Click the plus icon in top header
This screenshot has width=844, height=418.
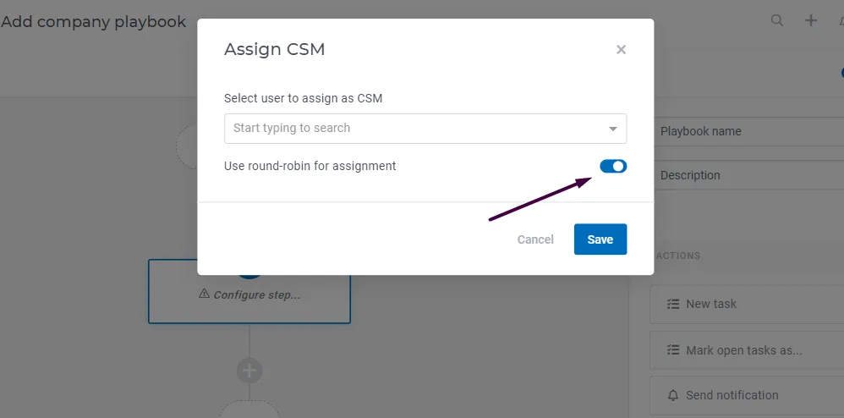(x=811, y=21)
